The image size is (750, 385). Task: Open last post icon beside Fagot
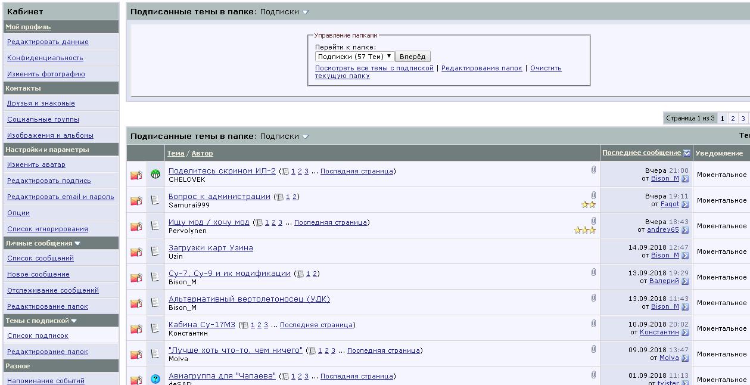pyautogui.click(x=685, y=204)
